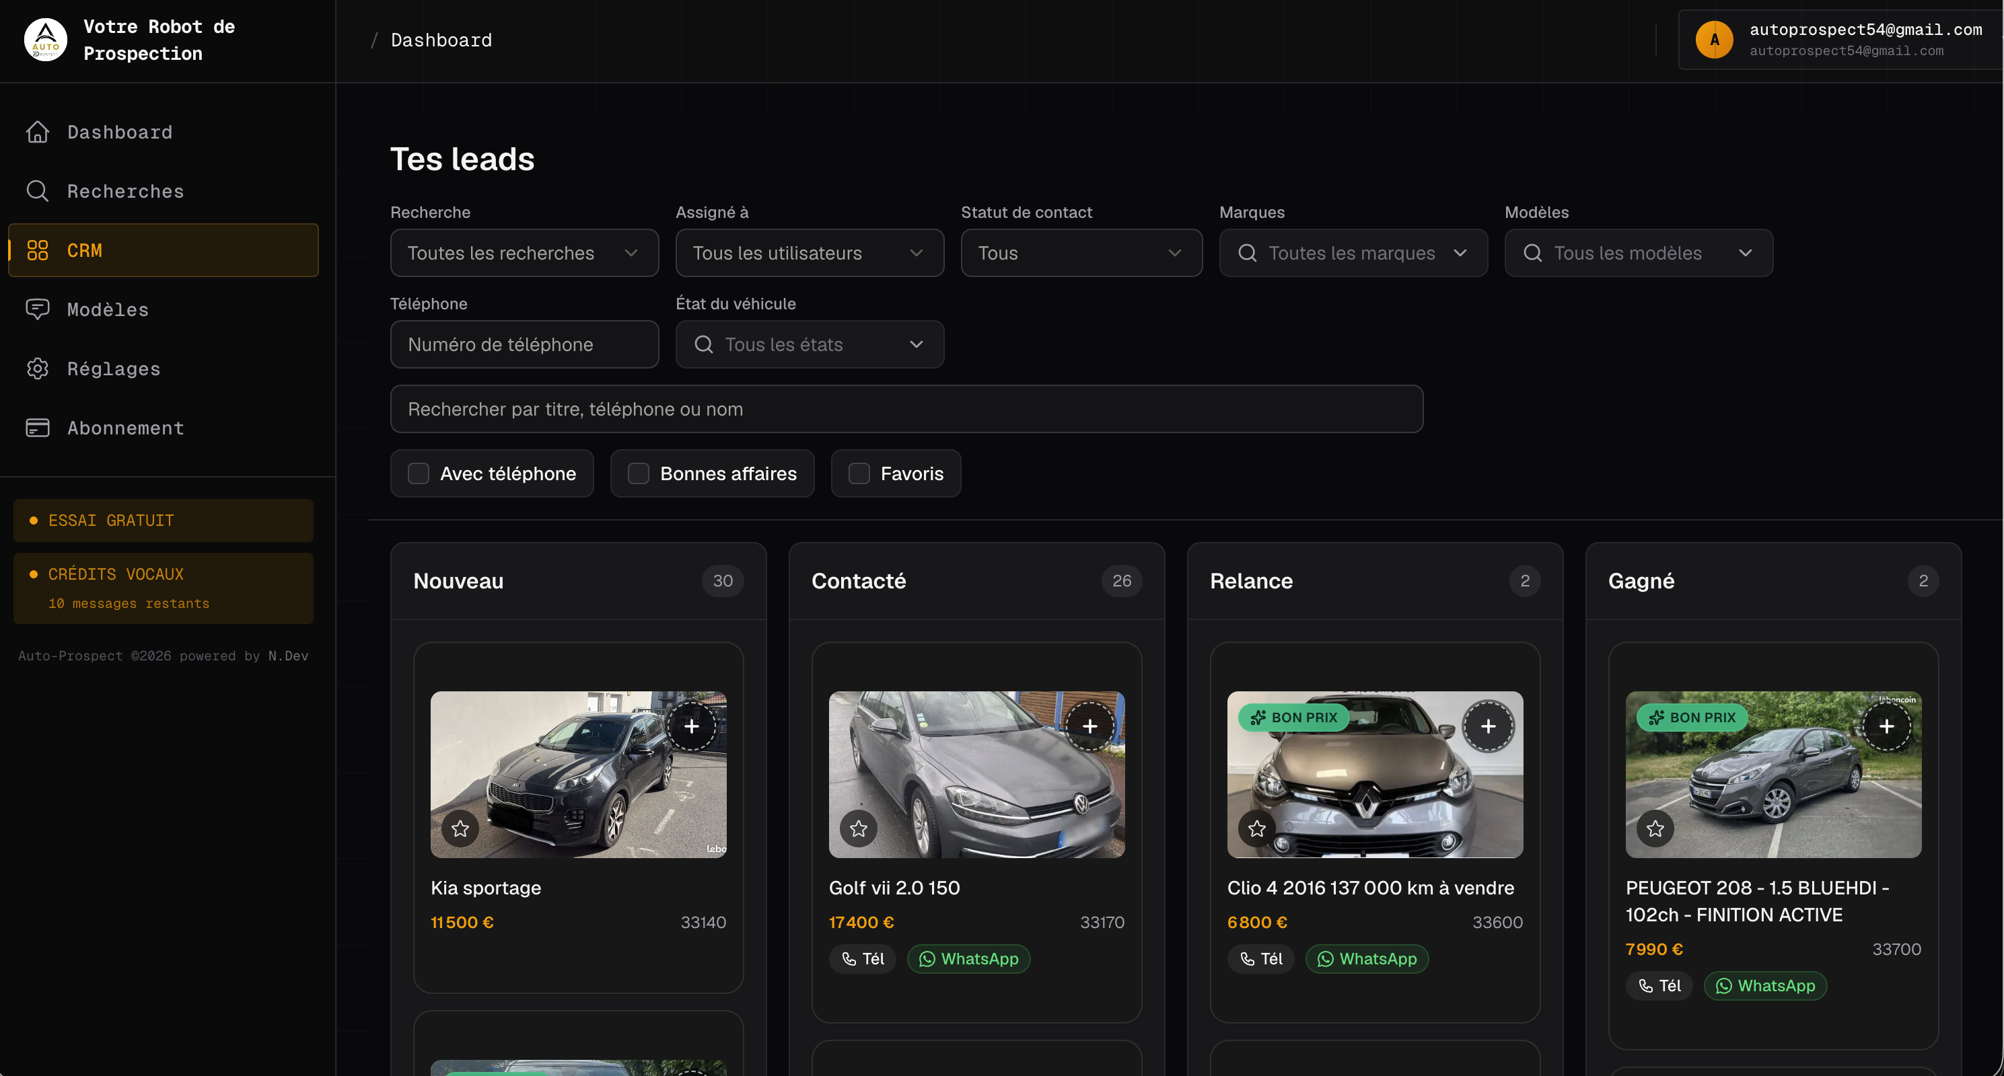The width and height of the screenshot is (2004, 1076).
Task: Open Recherches in the sidebar
Action: point(164,191)
